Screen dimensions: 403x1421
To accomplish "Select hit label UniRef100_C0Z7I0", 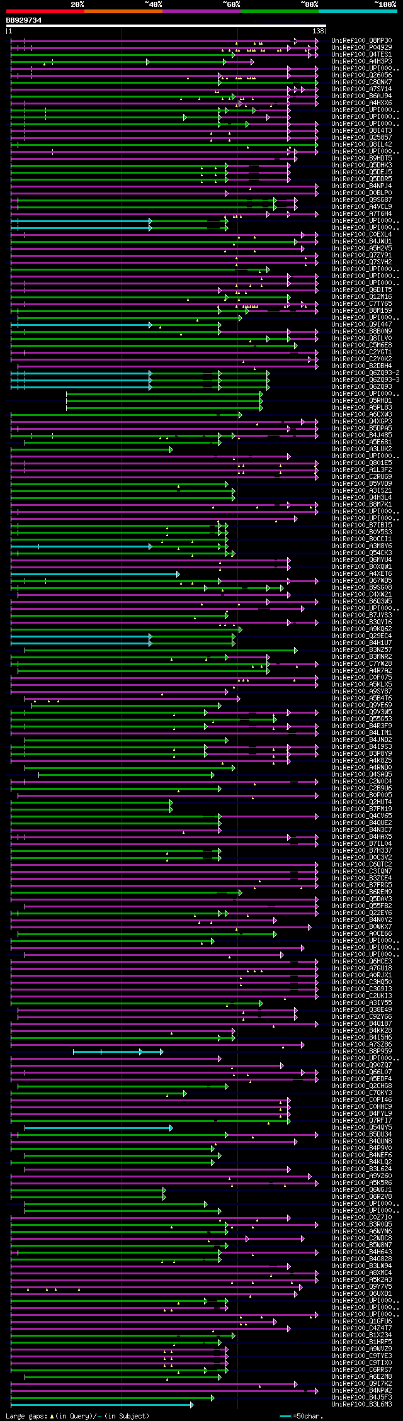I will pyautogui.click(x=361, y=1217).
